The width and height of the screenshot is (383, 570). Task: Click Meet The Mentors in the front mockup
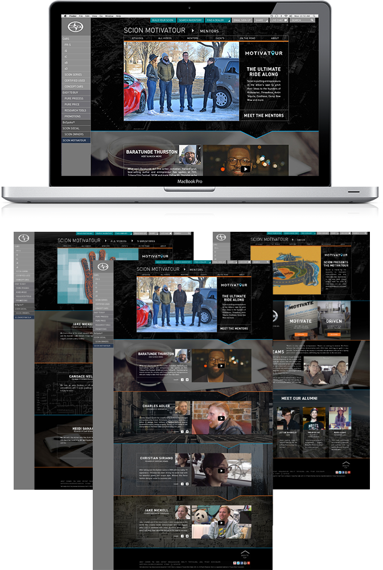pos(234,328)
